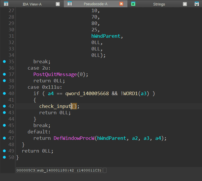Toggle breakpoint dot on line 37

(x=4, y=74)
